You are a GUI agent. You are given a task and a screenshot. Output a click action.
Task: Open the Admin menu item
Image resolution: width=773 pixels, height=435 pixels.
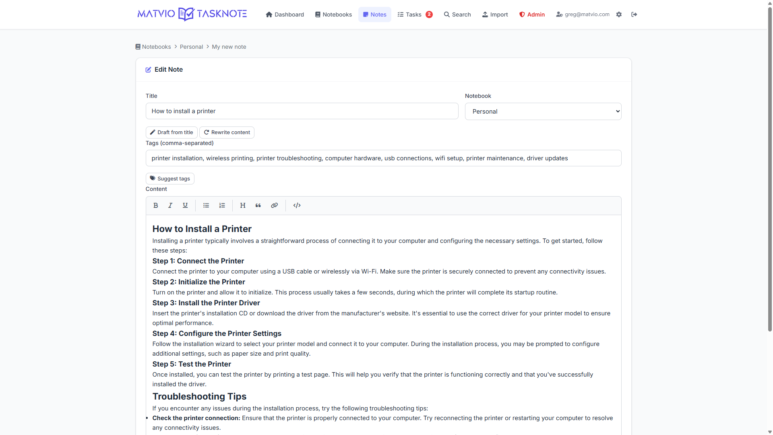tap(532, 14)
